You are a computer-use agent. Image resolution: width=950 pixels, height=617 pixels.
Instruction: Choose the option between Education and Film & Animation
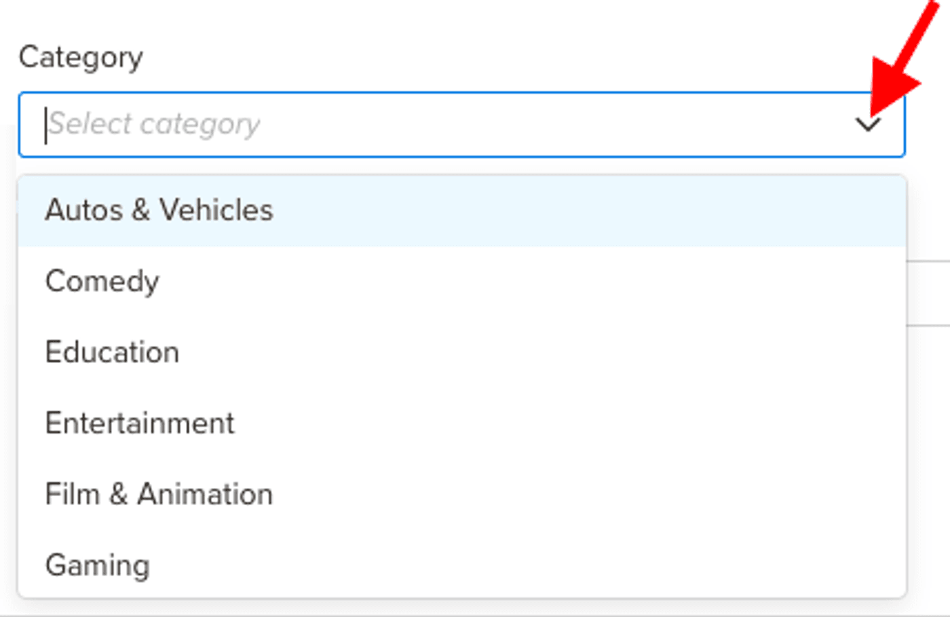[x=139, y=423]
